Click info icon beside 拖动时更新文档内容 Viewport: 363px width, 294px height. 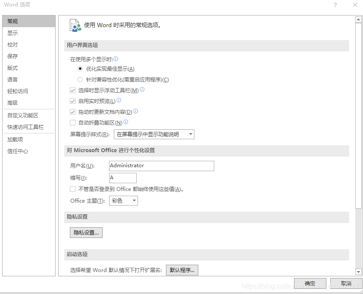click(136, 111)
